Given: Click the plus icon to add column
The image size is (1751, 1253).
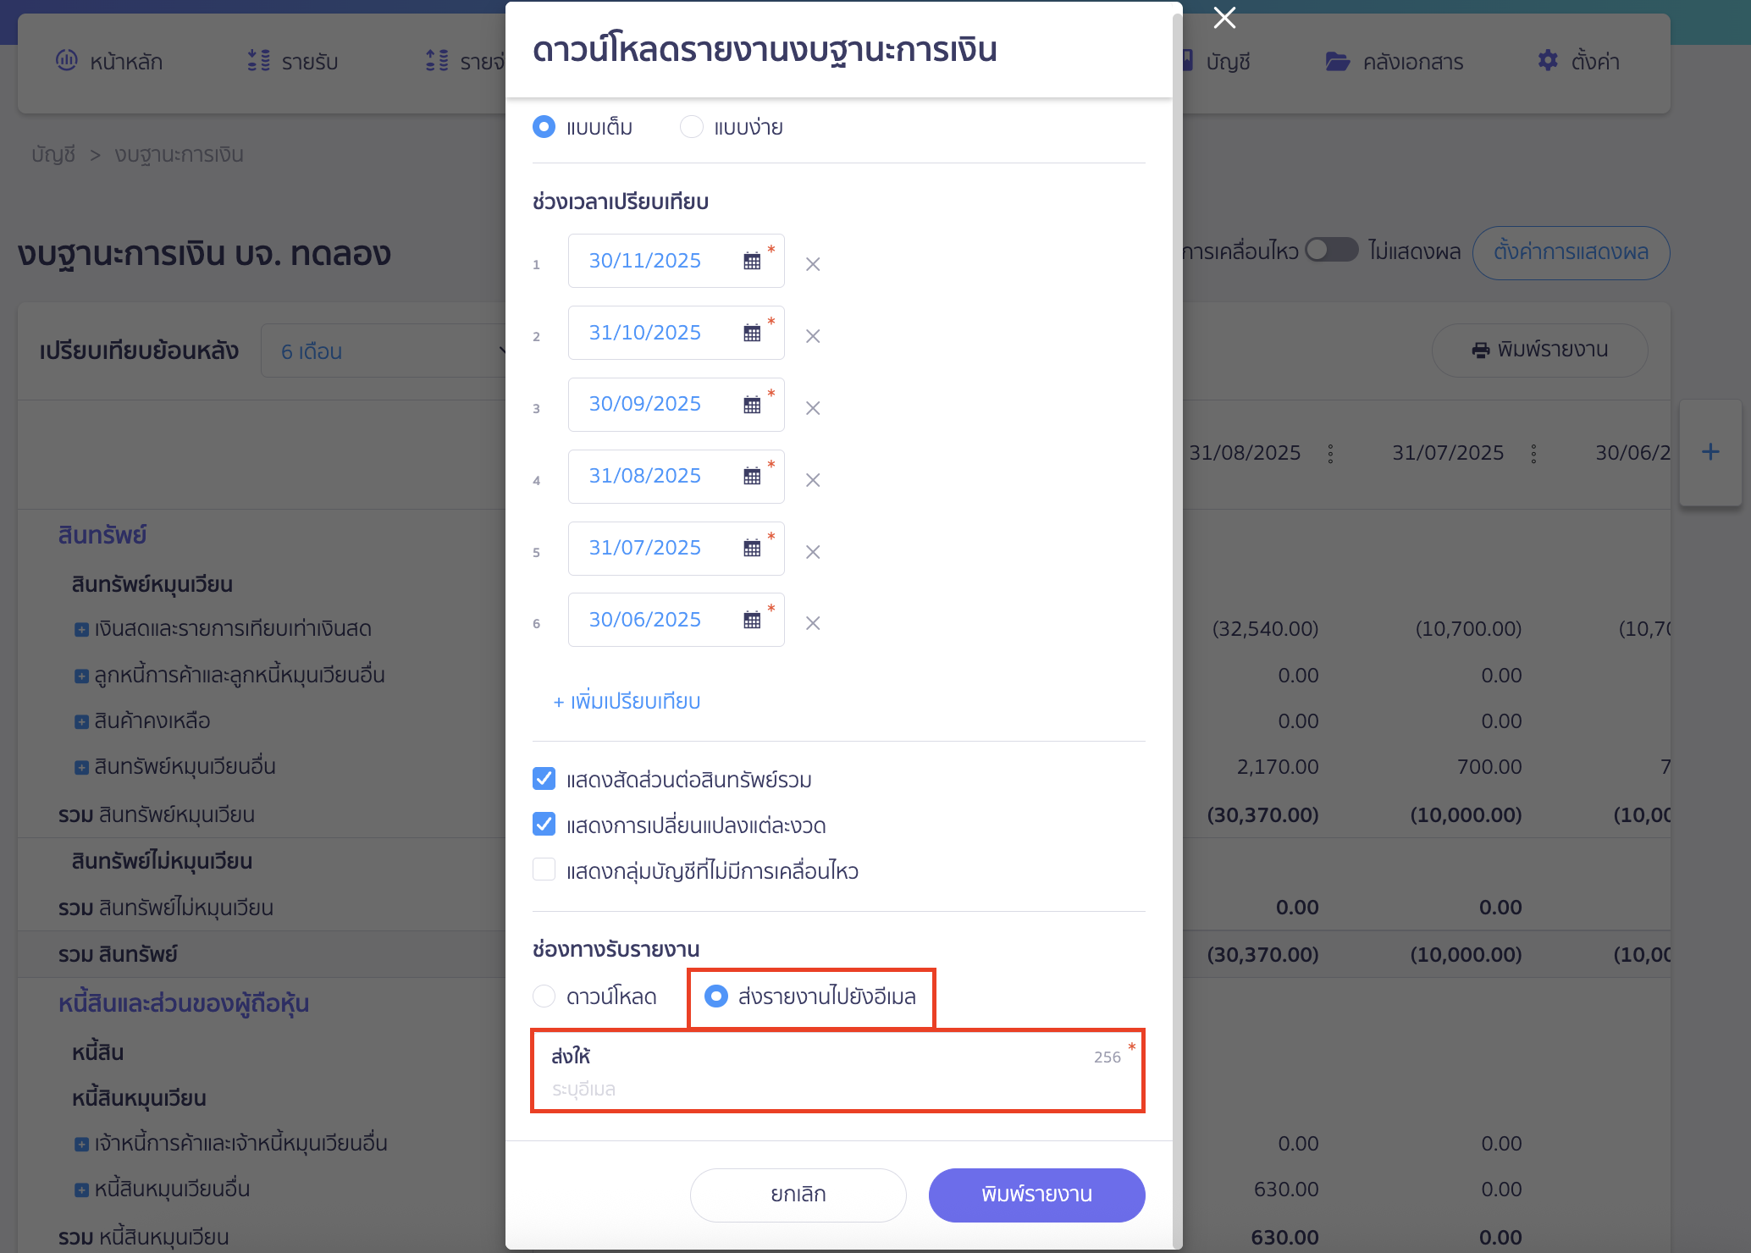Looking at the screenshot, I should coord(1710,452).
